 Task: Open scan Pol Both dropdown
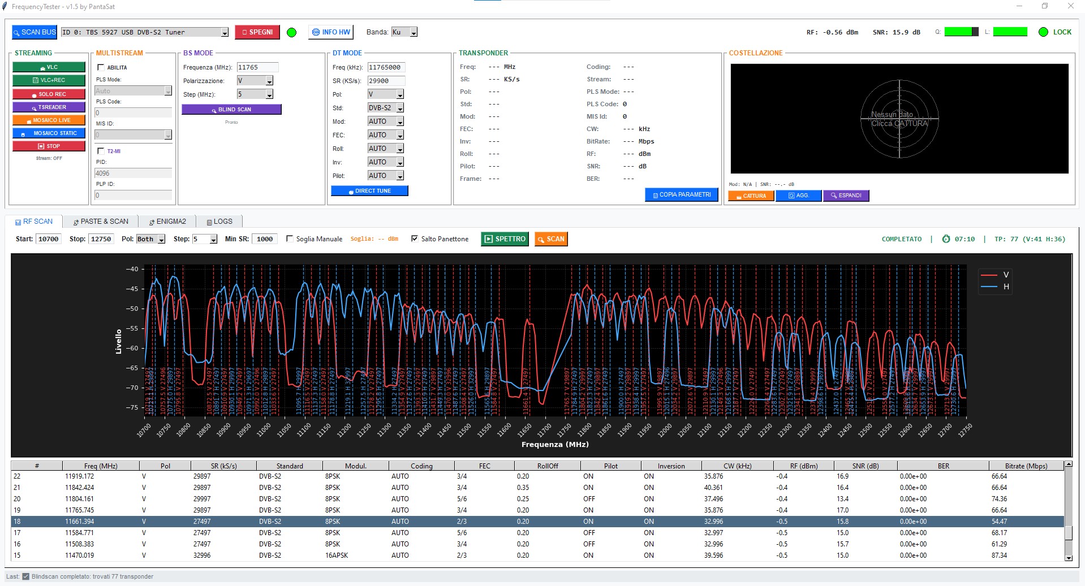(x=161, y=240)
